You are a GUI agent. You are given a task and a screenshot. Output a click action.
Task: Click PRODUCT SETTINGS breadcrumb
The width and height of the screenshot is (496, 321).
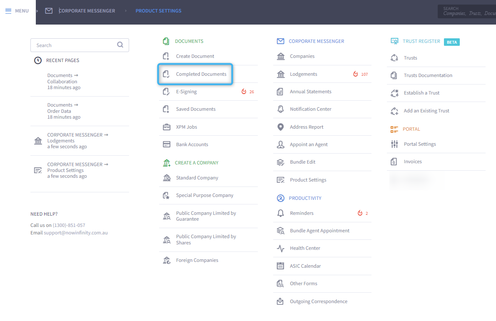[x=159, y=11]
